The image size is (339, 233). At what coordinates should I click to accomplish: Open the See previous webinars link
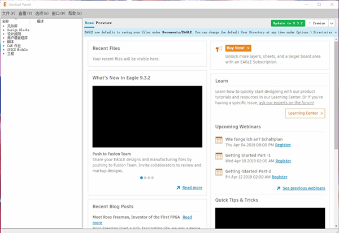(x=304, y=188)
